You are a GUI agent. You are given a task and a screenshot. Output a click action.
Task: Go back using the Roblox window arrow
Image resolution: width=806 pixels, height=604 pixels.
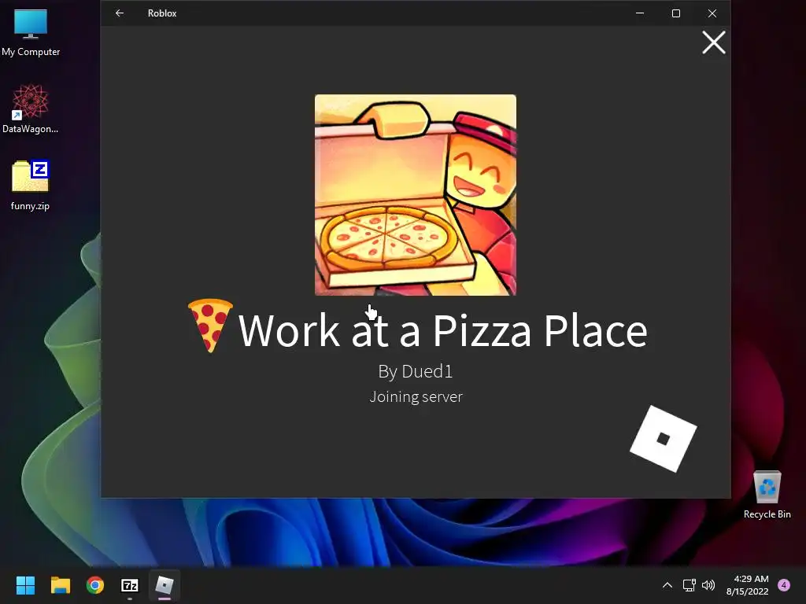point(120,13)
